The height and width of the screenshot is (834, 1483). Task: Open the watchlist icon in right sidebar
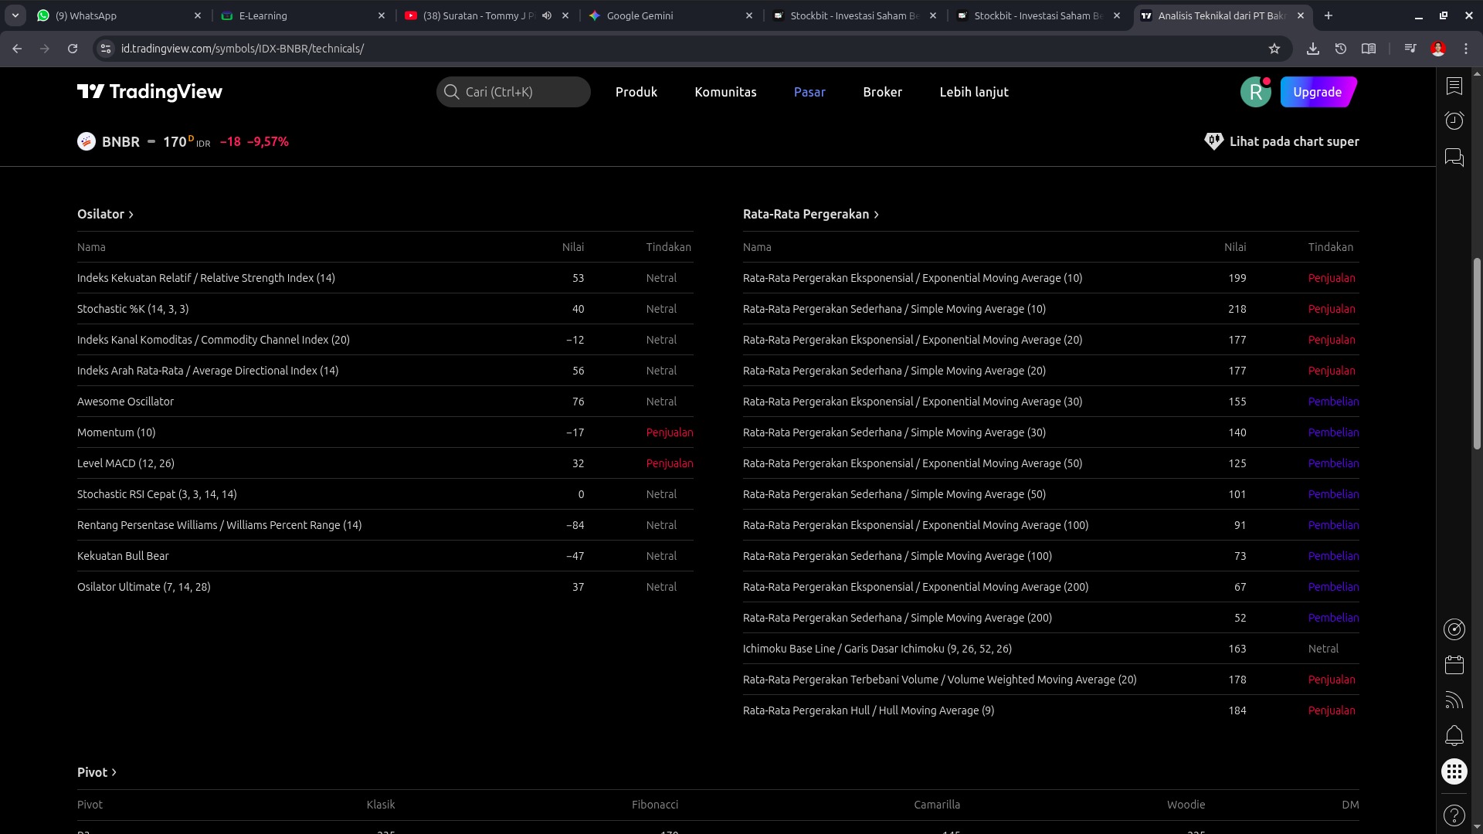tap(1454, 86)
